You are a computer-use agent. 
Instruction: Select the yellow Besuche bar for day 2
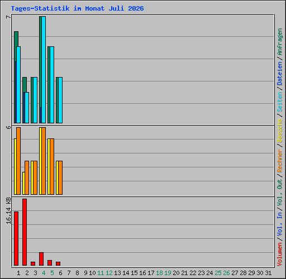pyautogui.click(x=23, y=183)
